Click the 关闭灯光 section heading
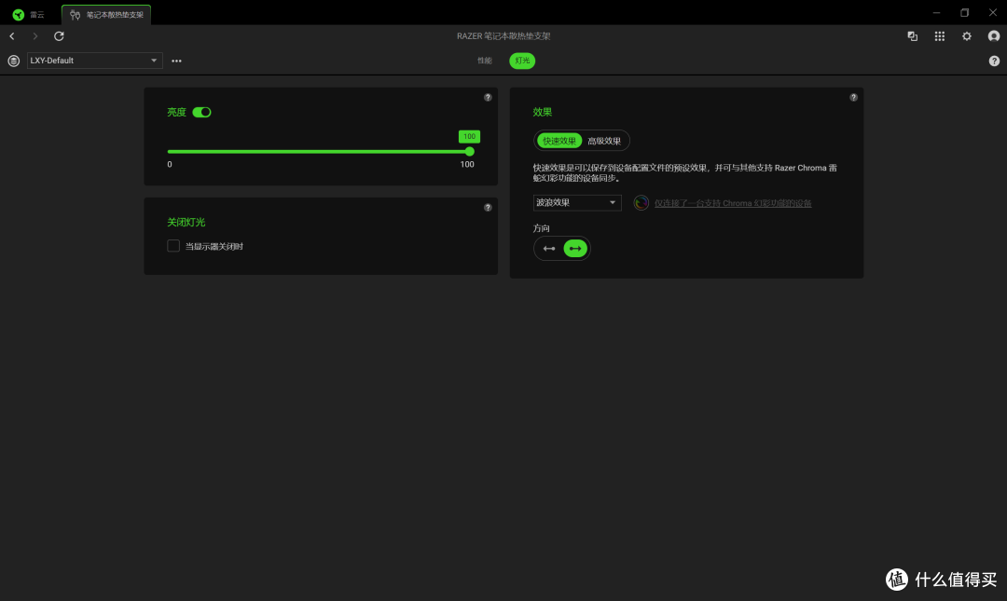1007x601 pixels. coord(186,222)
